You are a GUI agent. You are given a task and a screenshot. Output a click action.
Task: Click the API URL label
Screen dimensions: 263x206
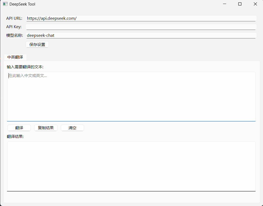pyautogui.click(x=14, y=18)
